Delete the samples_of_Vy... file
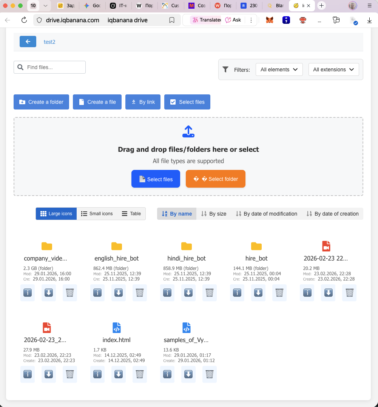 click(210, 374)
